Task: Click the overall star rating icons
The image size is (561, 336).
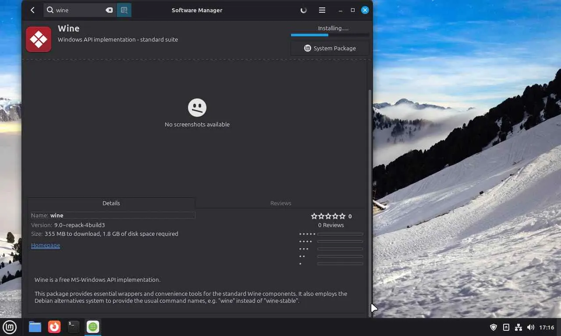Action: point(328,216)
